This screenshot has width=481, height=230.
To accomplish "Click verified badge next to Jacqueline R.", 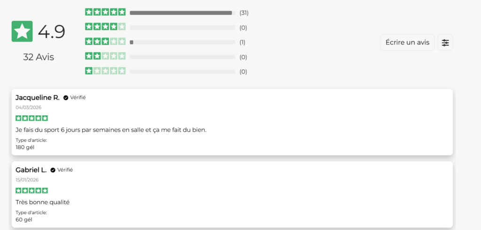I will click(x=66, y=98).
